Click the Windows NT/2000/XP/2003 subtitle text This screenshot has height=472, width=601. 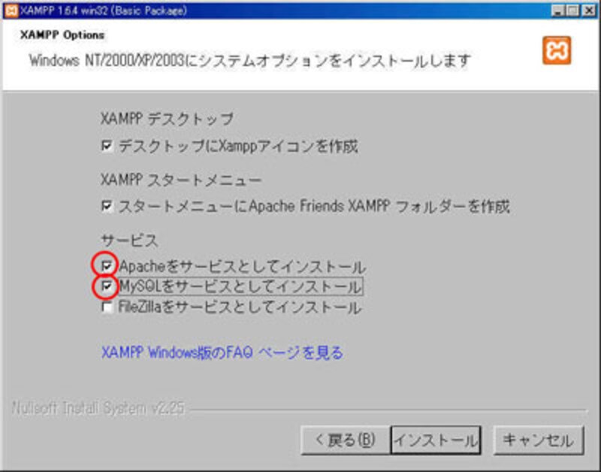[x=250, y=61]
